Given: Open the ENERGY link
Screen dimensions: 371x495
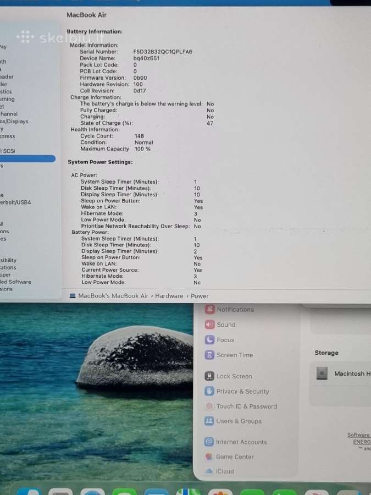Looking at the screenshot, I should tap(362, 442).
